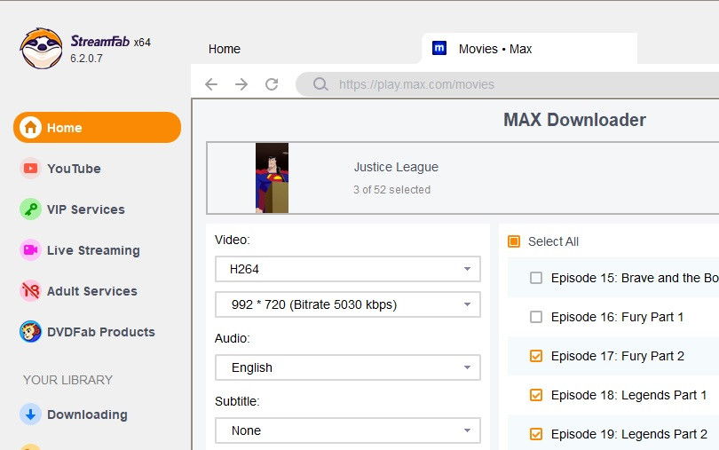719x450 pixels.
Task: Expand the H264 video codec dropdown
Action: (x=347, y=269)
